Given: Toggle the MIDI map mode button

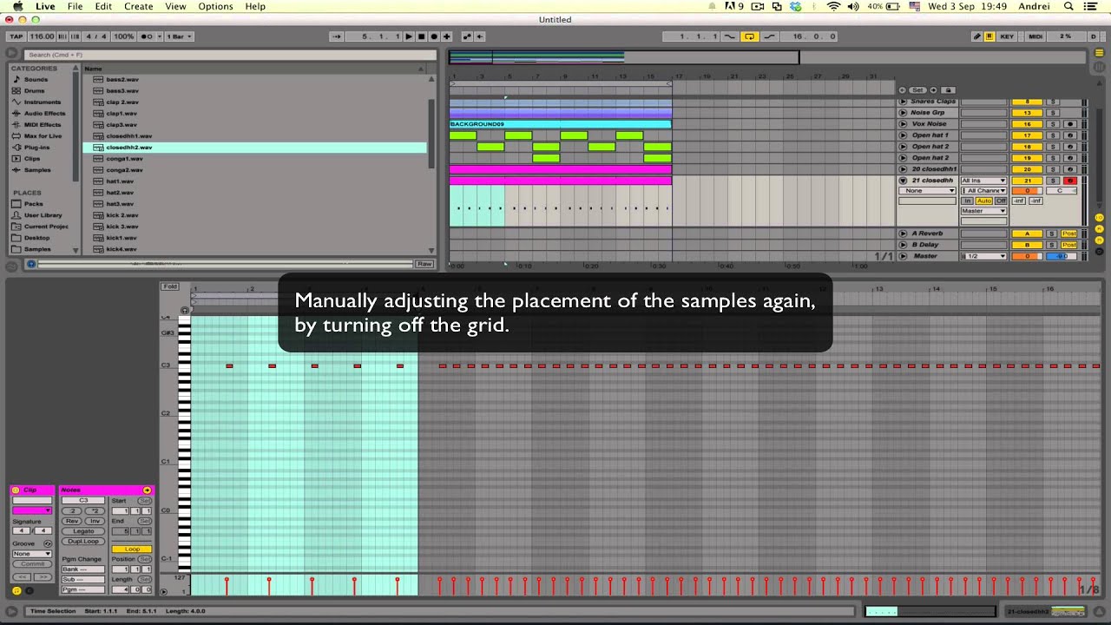Looking at the screenshot, I should pyautogui.click(x=1035, y=36).
